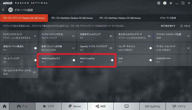
Task: Disable the Chill toggle
Action: click(150, 60)
